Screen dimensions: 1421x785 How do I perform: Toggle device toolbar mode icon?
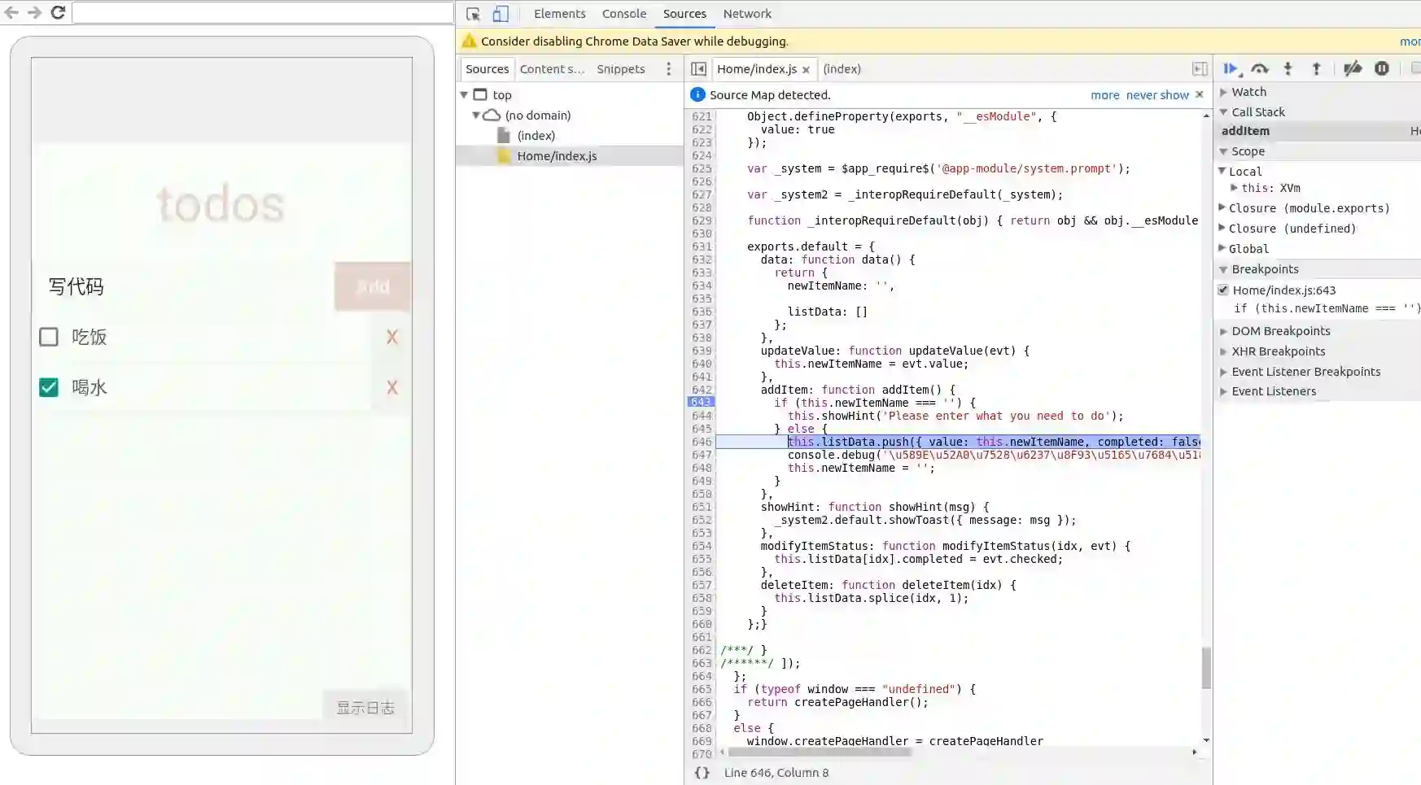(x=501, y=14)
